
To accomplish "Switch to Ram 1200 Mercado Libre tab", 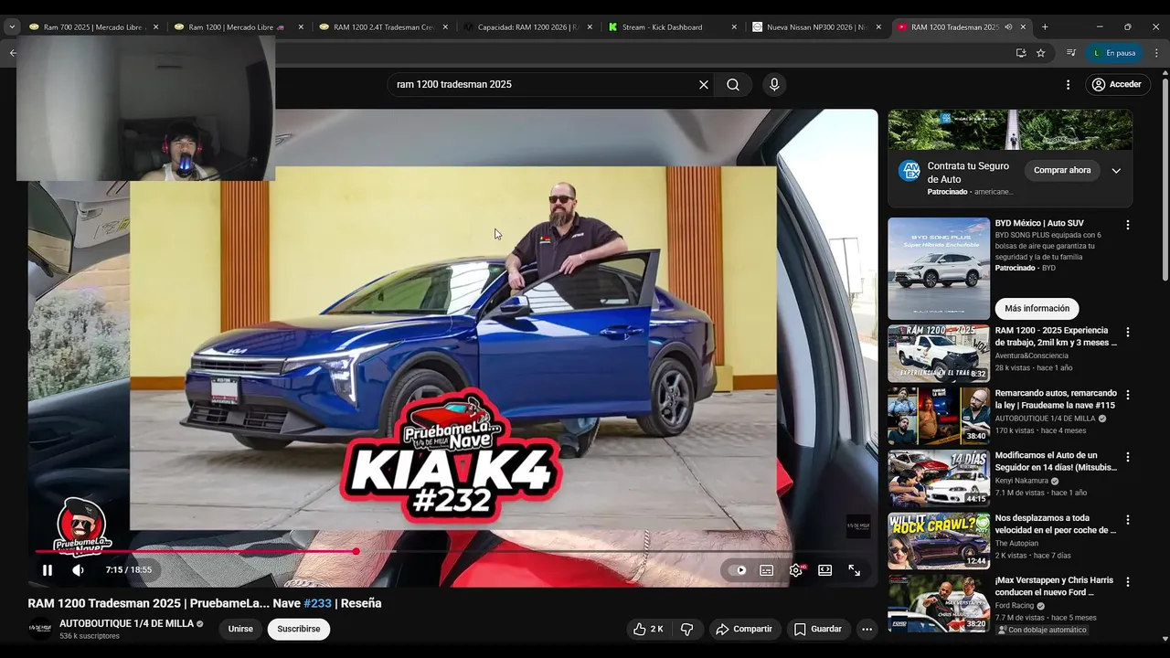I will click(x=238, y=27).
